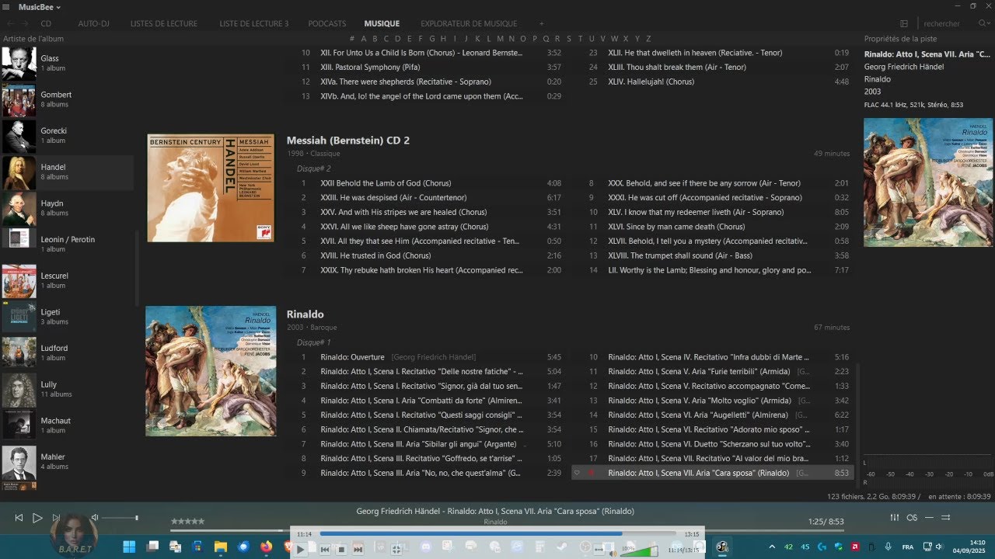995x559 pixels.
Task: Toggle the panel layout icon beside search
Action: [x=904, y=24]
